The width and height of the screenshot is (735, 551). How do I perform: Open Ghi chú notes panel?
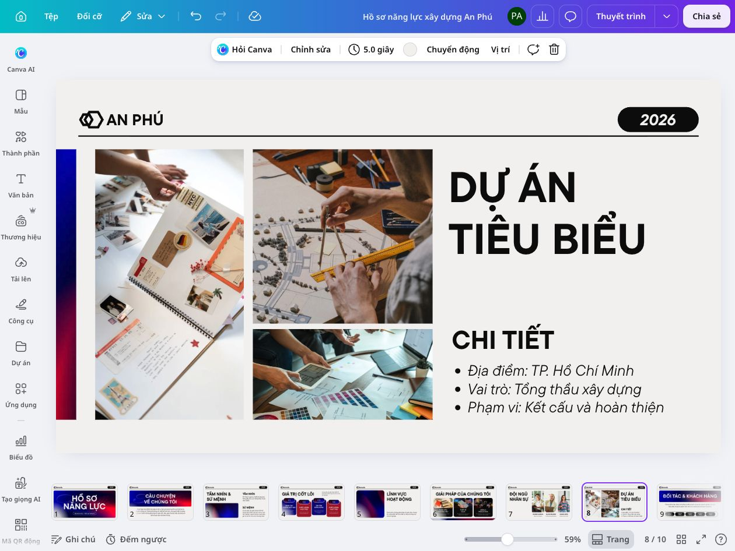[x=73, y=539]
